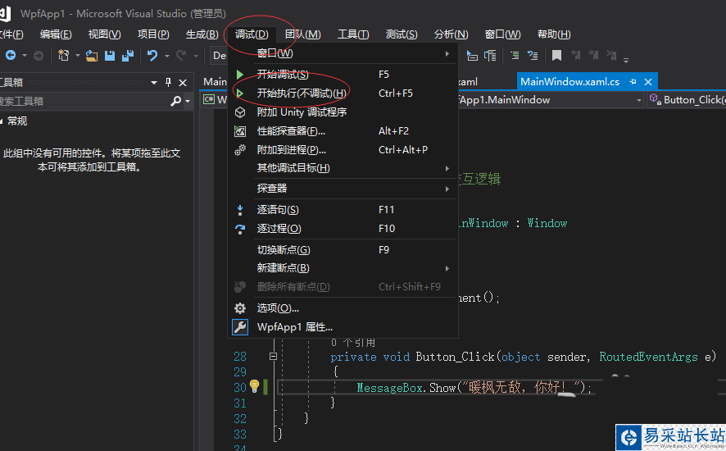Click the parameter info toolbar icon
This screenshot has width=726, height=451.
coord(490,56)
